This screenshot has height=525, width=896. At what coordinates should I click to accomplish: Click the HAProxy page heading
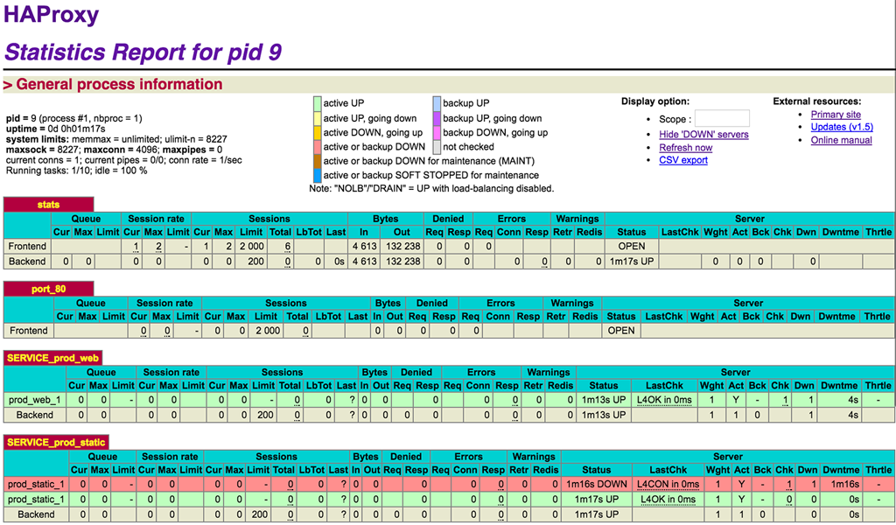click(52, 15)
